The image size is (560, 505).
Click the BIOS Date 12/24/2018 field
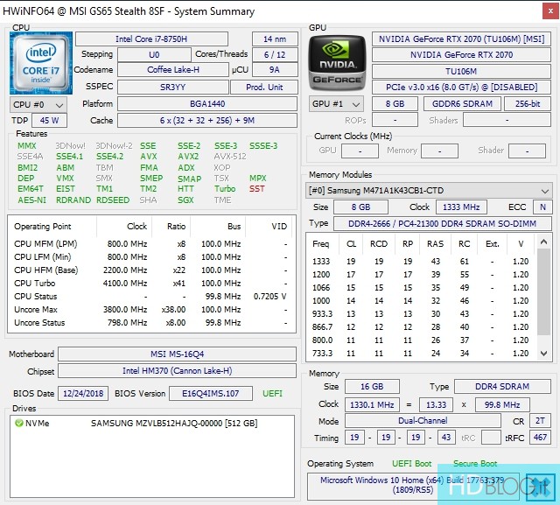83,394
